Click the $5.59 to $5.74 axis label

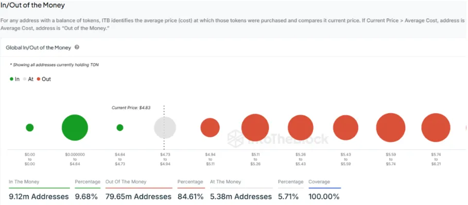[x=391, y=159]
